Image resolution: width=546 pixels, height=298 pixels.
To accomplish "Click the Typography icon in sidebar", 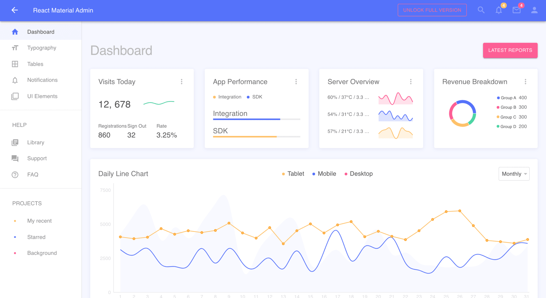I will pos(15,48).
